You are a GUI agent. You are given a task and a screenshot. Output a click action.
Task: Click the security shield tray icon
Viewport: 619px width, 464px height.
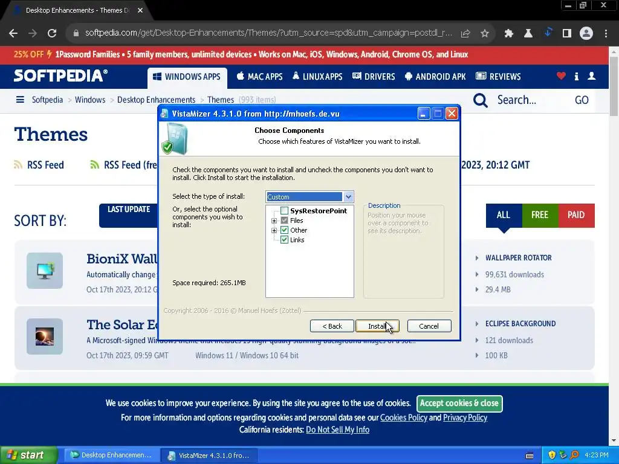coord(552,456)
